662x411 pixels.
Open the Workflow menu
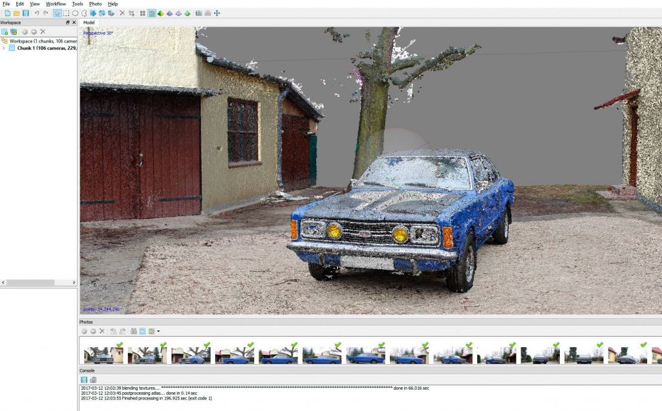pyautogui.click(x=56, y=4)
